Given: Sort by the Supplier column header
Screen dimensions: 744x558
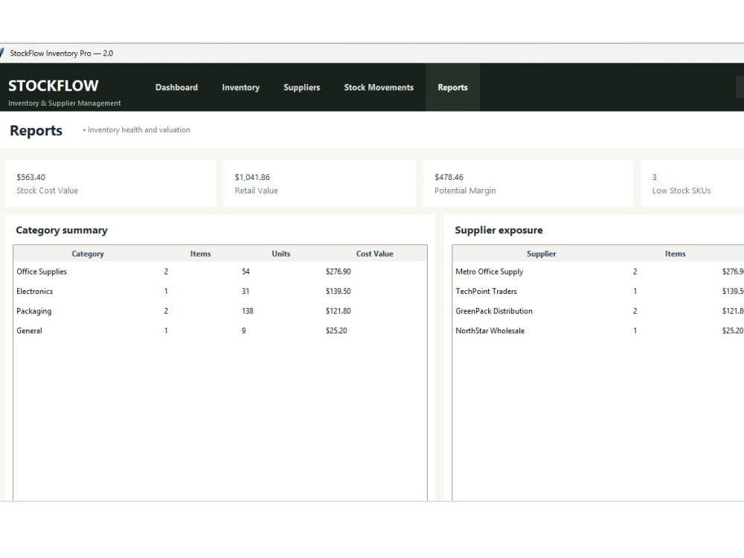Looking at the screenshot, I should (x=542, y=254).
